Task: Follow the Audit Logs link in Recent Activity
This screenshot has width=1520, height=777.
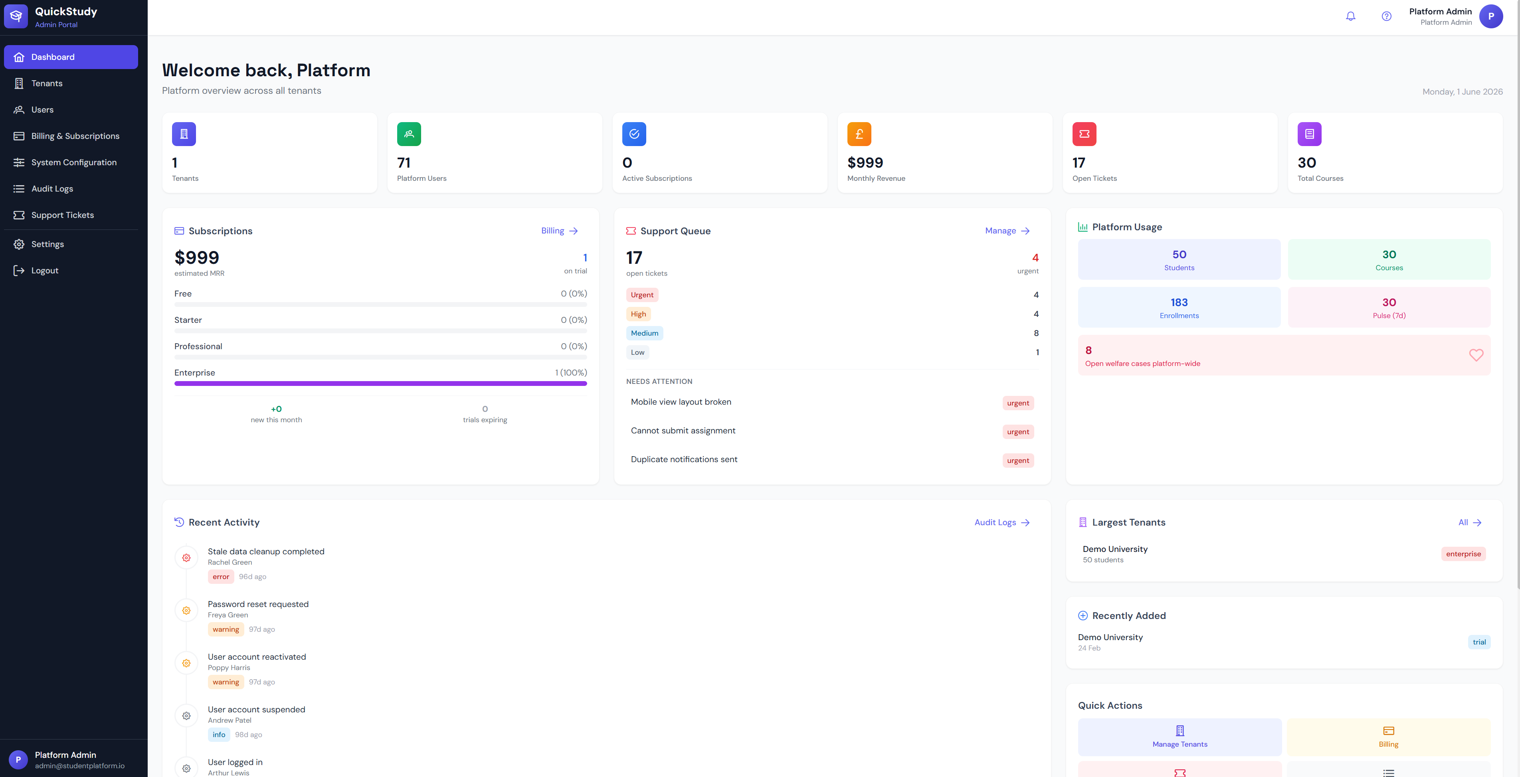Action: click(x=1002, y=522)
